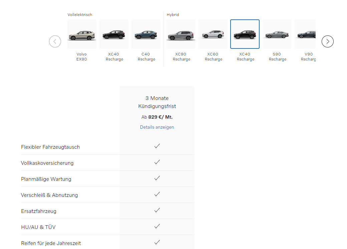Select the XC90 Recharge hybrid thumbnail

coord(181,34)
